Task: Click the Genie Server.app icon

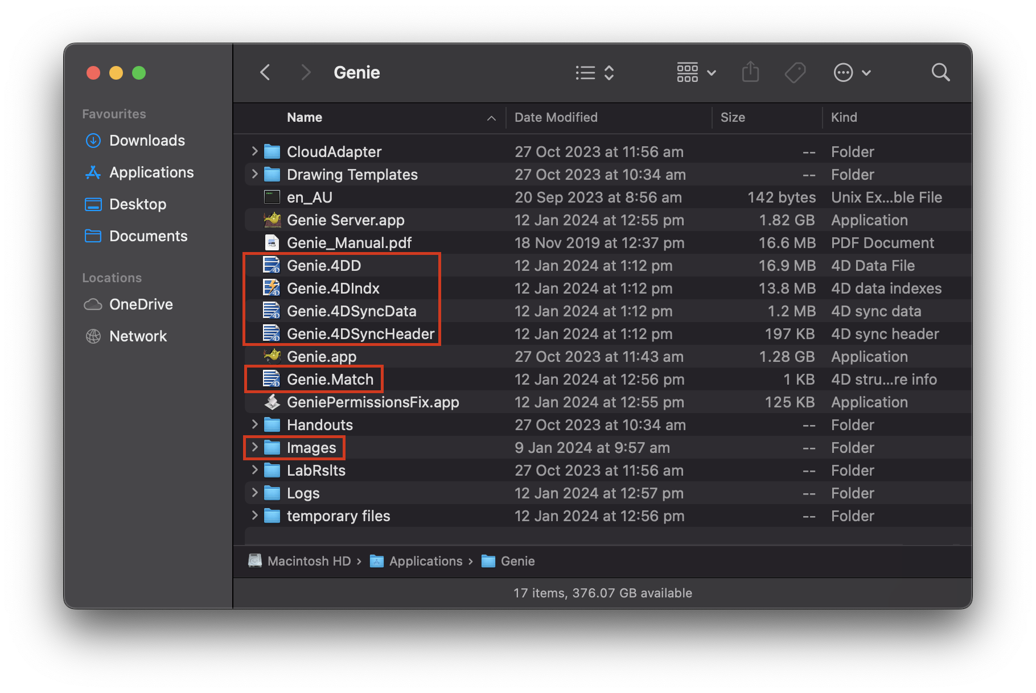Action: 272,220
